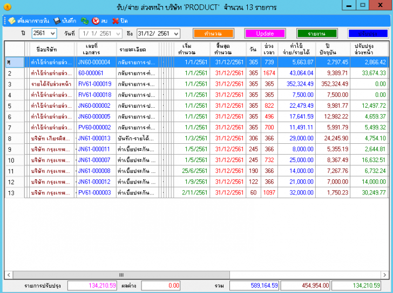Click the company name column header
The image size is (393, 293).
click(x=52, y=49)
